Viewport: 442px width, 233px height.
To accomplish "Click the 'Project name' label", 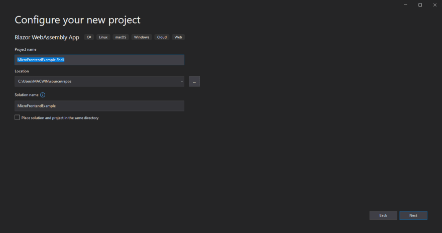I will [26, 49].
